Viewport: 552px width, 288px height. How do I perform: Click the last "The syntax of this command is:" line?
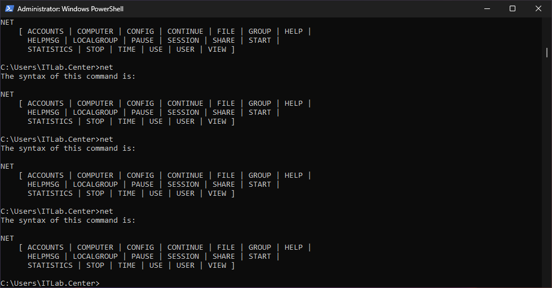coord(68,220)
